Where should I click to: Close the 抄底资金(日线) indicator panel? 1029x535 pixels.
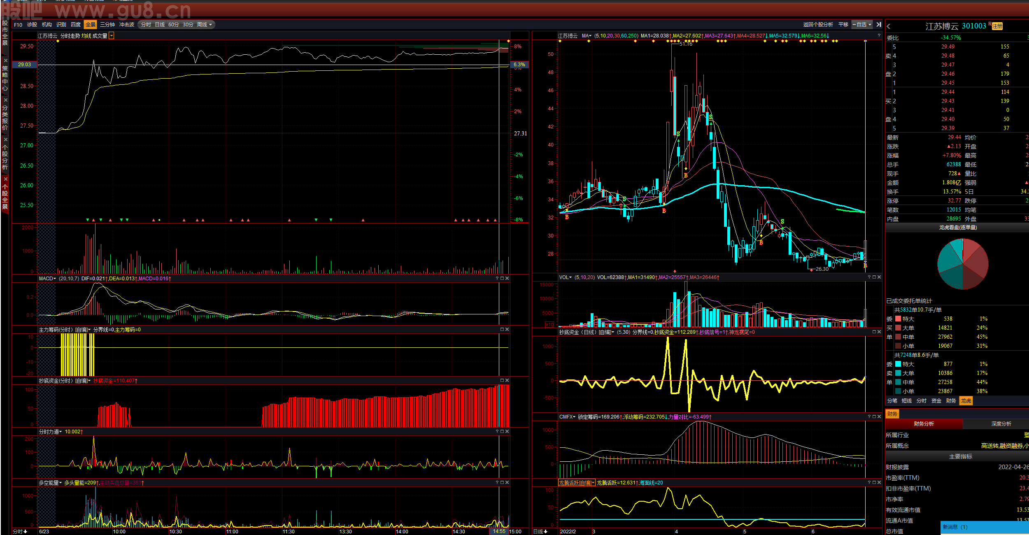879,332
